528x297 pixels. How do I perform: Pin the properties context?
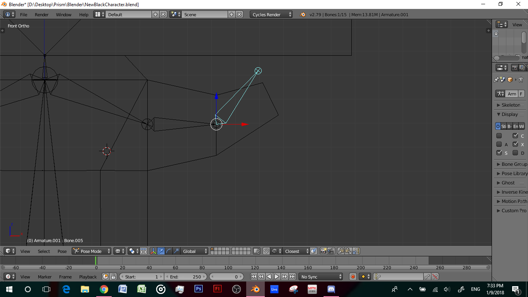[497, 80]
